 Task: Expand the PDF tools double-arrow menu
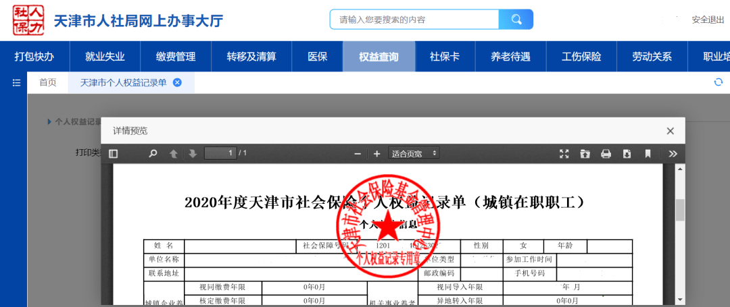tap(673, 154)
